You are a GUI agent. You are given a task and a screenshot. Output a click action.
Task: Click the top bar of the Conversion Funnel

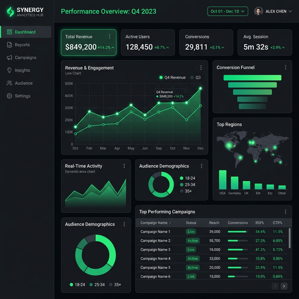click(x=252, y=78)
